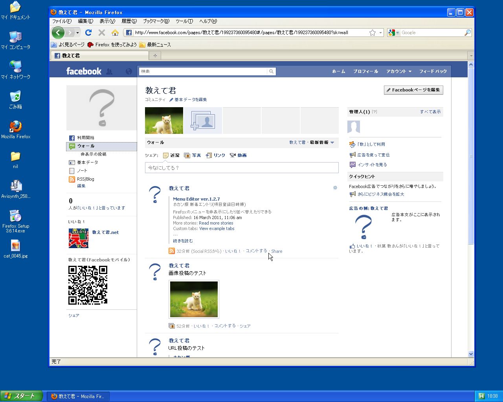Click the facebook logo
Screen dimensions: 503x402
click(x=84, y=71)
